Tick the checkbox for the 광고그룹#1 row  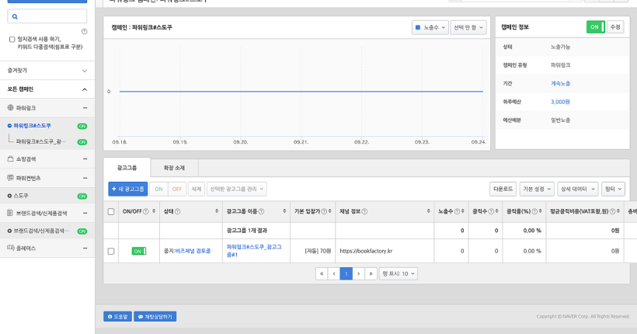[x=111, y=251]
